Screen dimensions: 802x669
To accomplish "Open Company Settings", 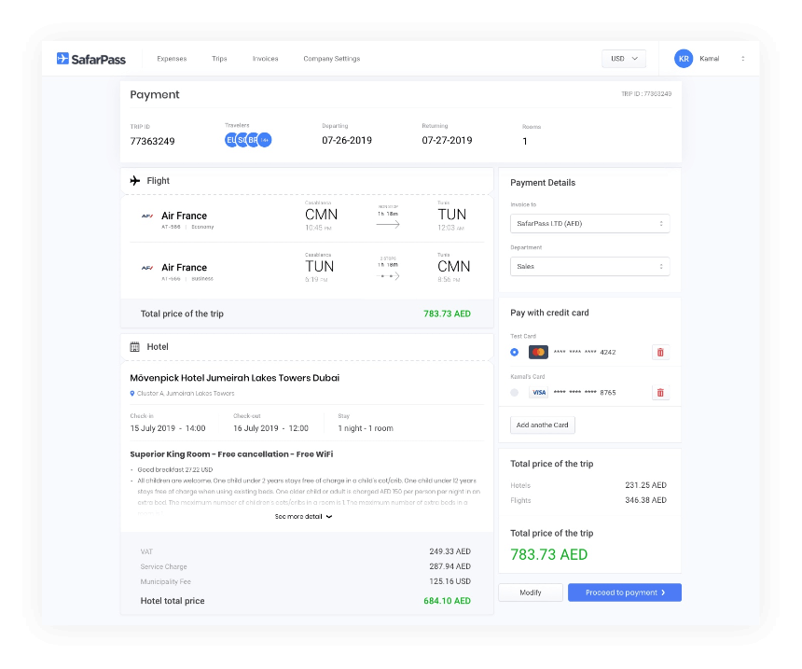I will [332, 59].
